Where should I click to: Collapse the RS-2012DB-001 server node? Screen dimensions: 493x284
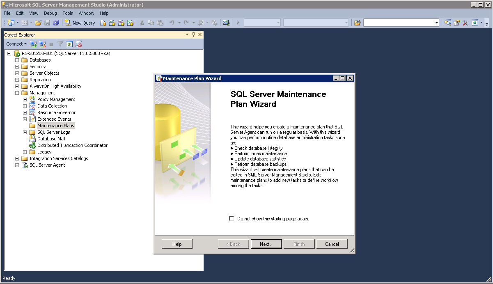click(9, 53)
